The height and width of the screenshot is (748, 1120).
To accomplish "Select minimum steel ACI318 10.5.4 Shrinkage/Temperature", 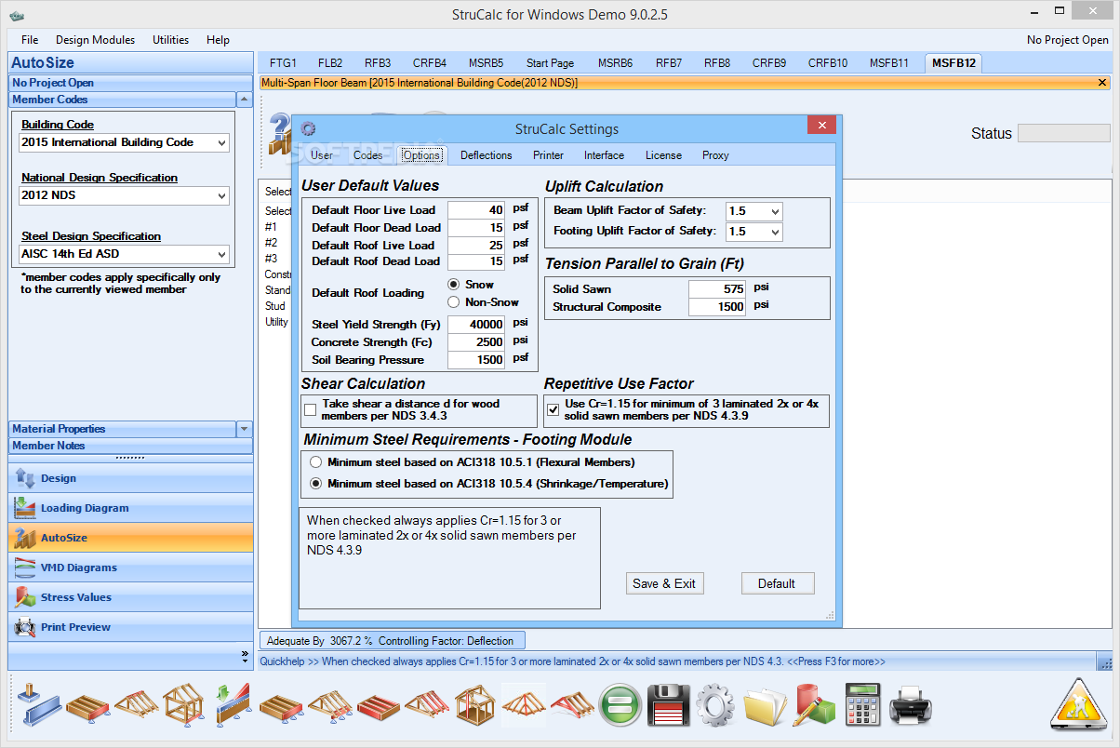I will 316,484.
